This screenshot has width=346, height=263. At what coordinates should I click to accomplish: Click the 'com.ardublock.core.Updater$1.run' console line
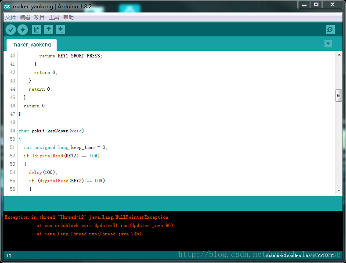coord(105,226)
